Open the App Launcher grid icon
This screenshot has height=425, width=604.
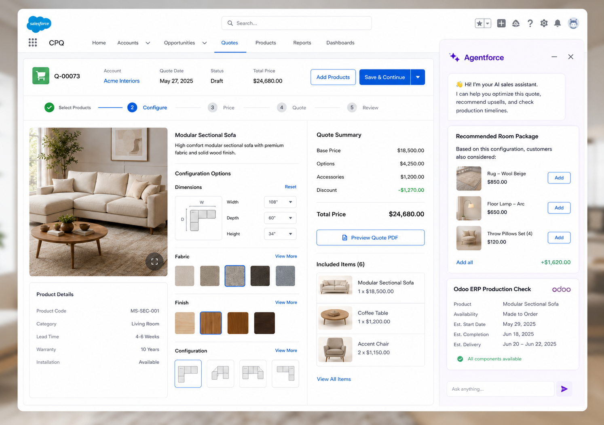[33, 42]
